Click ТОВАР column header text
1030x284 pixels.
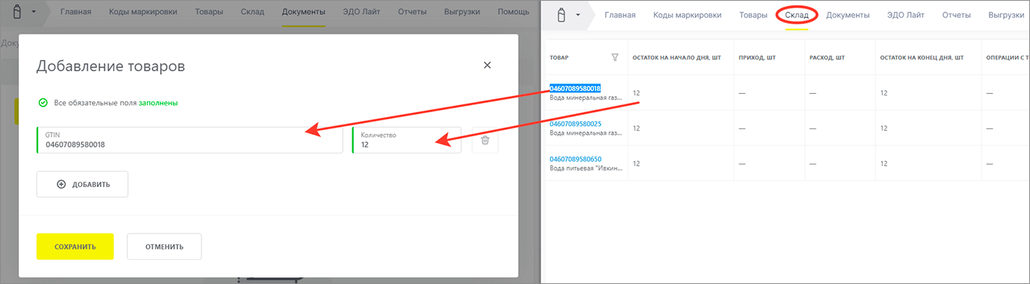[x=559, y=57]
